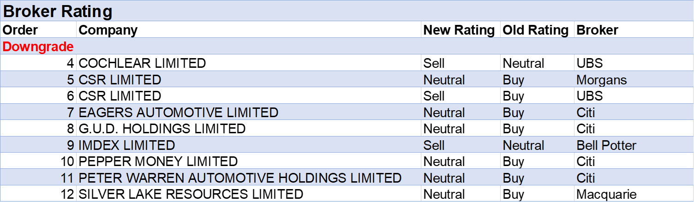Viewport: 694px width, 202px height.
Task: Click PETER WARREN AUTOMOTIVE HOLDINGS LIMITED cell
Action: point(240,178)
